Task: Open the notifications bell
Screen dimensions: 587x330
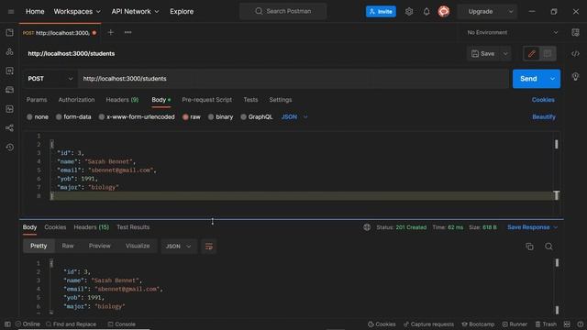Action: coord(426,12)
